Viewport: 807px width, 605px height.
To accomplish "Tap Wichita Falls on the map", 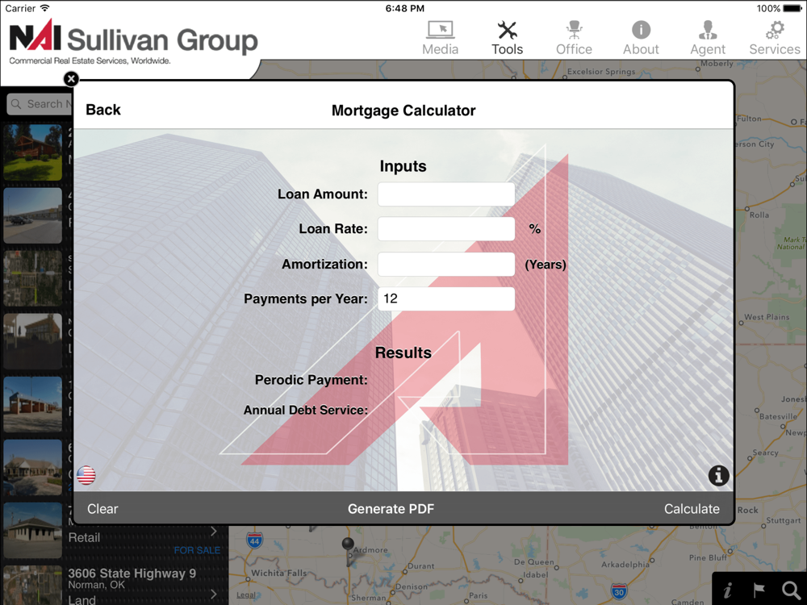I will click(278, 573).
